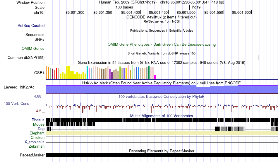Click Short Genetic Variants from dbSNP title
Image resolution: width=278 pixels, height=162 pixels.
click(x=162, y=53)
